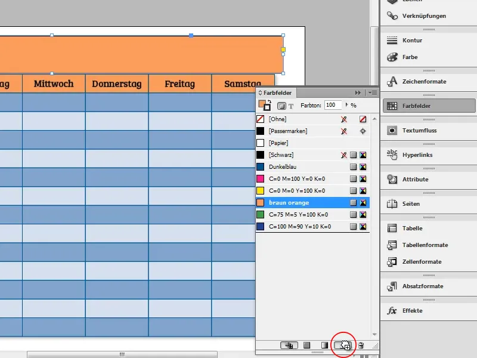Select the [Passermarken] swatch
477x358 pixels.
click(312, 131)
